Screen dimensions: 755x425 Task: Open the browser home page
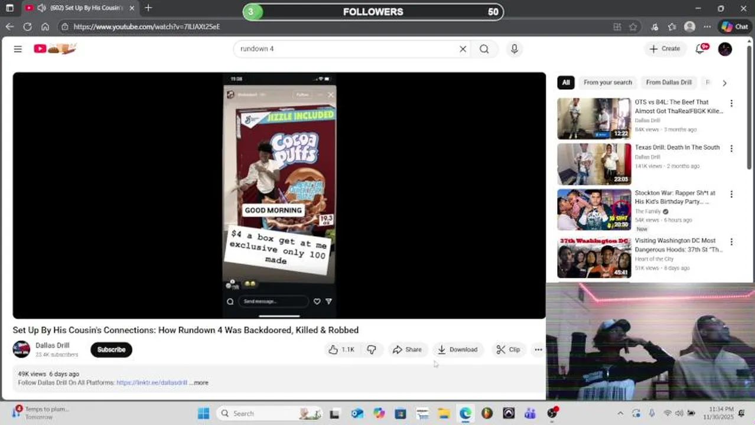(x=45, y=27)
